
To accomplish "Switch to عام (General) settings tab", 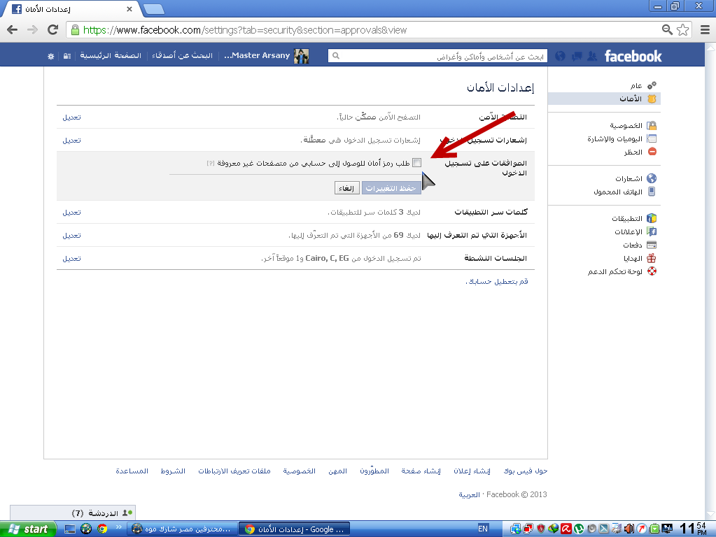I will click(x=636, y=85).
